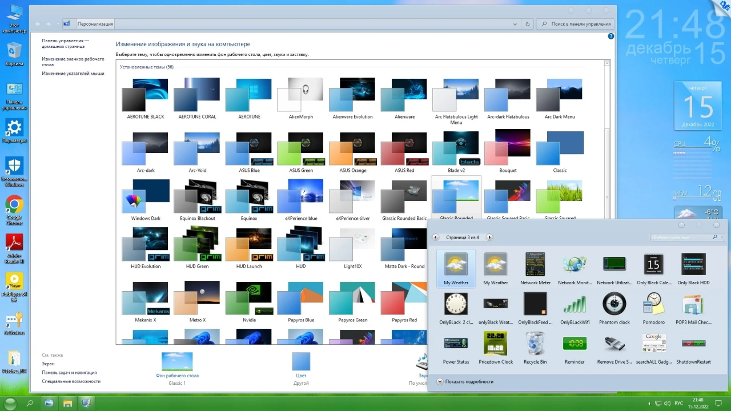
Task: Select the searchALL Gadgets icon
Action: coord(654,348)
